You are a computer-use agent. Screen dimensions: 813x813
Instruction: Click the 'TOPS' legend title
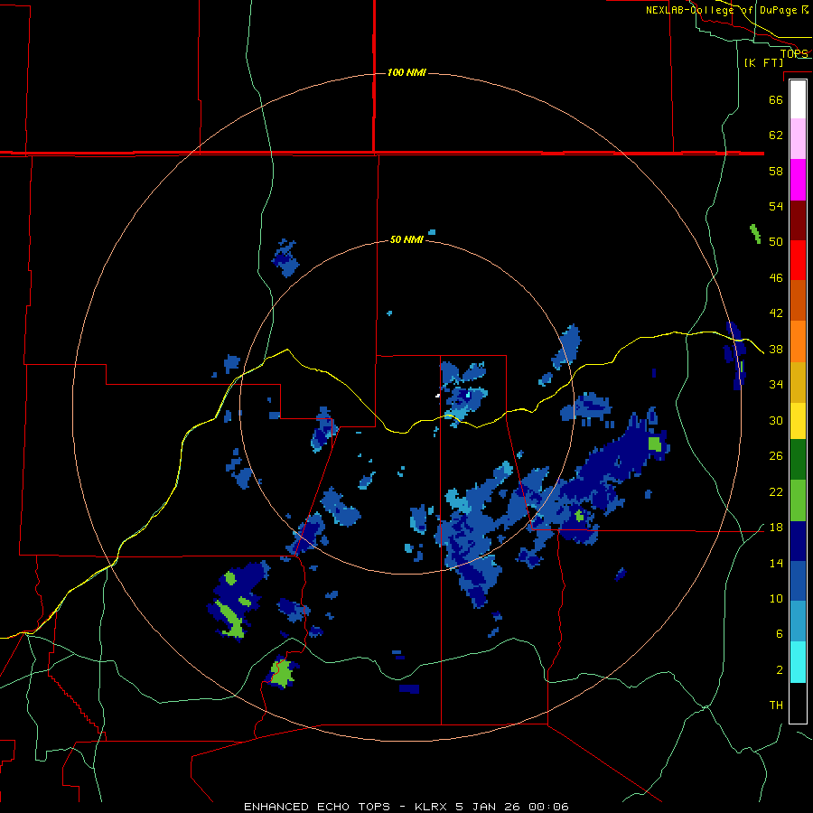click(794, 53)
